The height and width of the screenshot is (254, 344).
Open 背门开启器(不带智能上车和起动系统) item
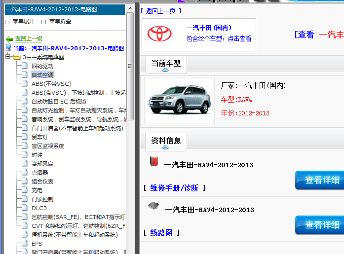click(x=77, y=128)
